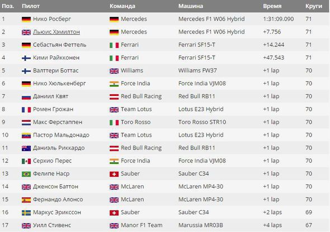Click the Austrian flag beside Red Bull Racing in row 7

click(x=114, y=96)
